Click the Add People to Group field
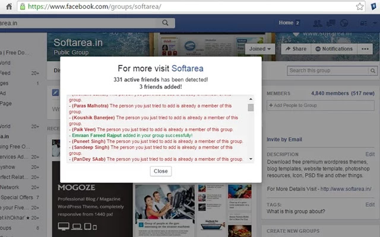The width and height of the screenshot is (380, 237). coord(321,105)
